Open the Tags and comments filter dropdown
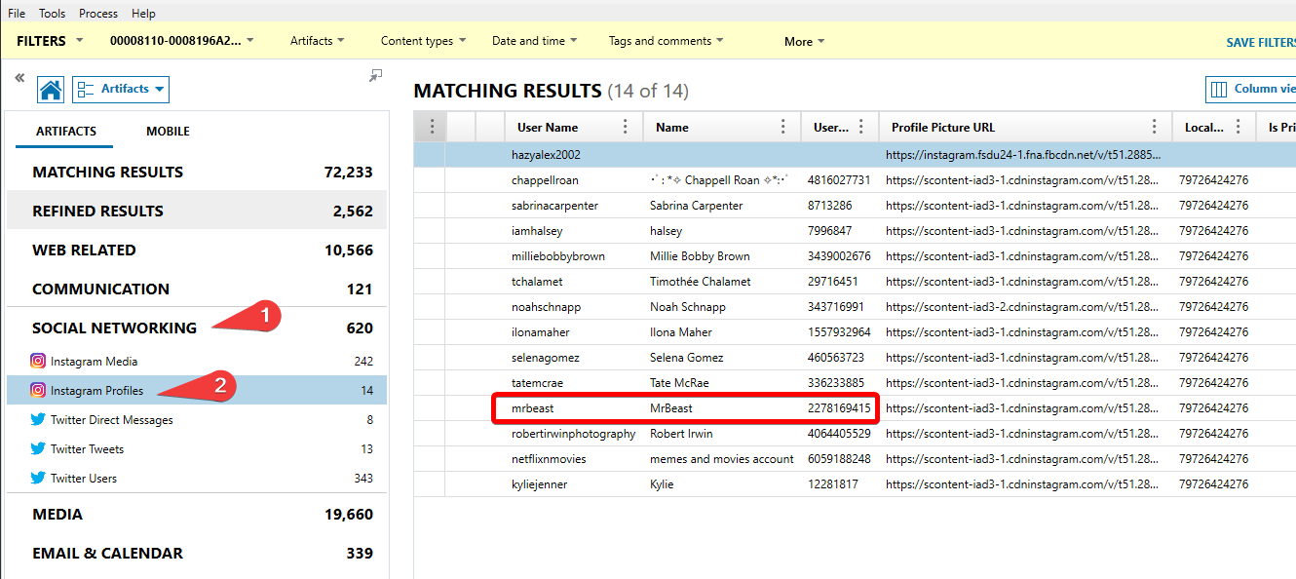This screenshot has width=1296, height=579. (666, 41)
